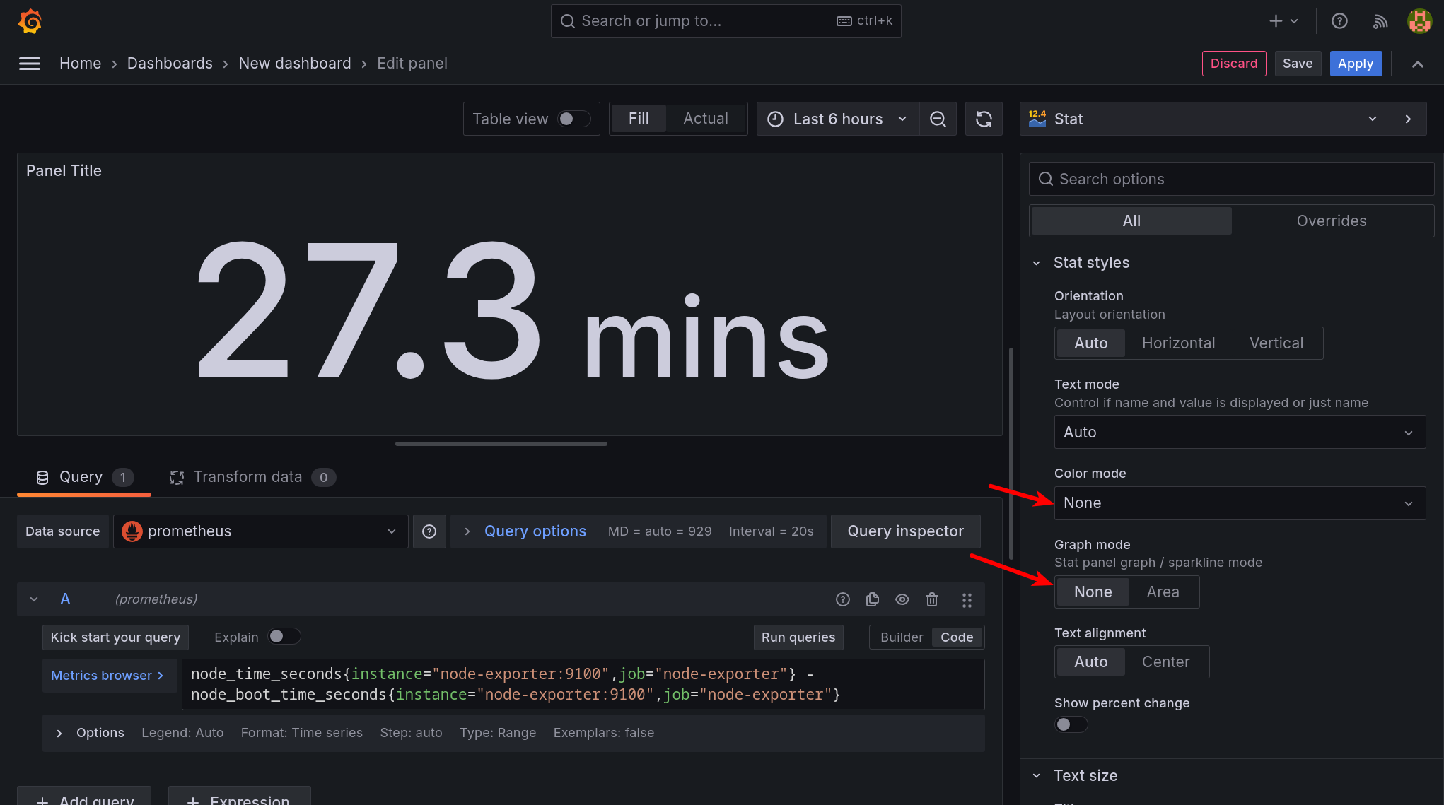1444x805 pixels.
Task: Go to Dashboards breadcrumb
Action: coord(170,64)
